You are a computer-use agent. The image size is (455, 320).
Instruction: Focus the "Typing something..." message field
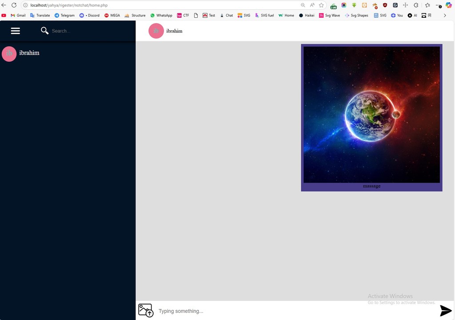pos(296,311)
